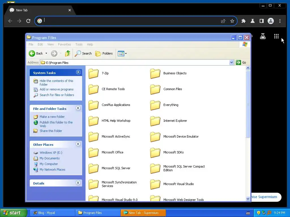Open the Supermium three-dot menu
This screenshot has width=290, height=217.
[x=280, y=21]
